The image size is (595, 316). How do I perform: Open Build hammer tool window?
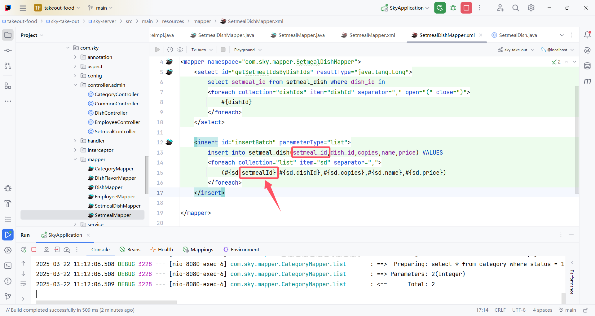(x=8, y=204)
